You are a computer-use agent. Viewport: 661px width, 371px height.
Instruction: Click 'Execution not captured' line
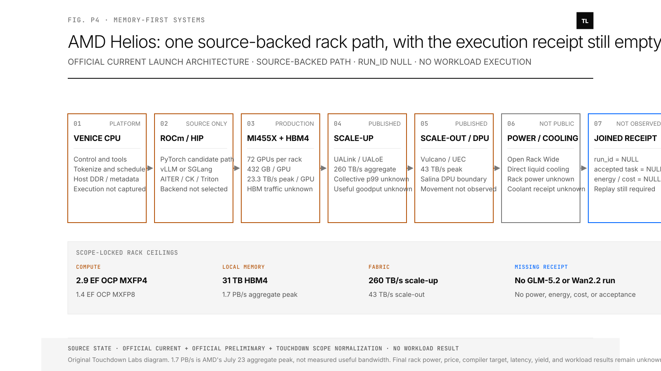[x=109, y=189]
